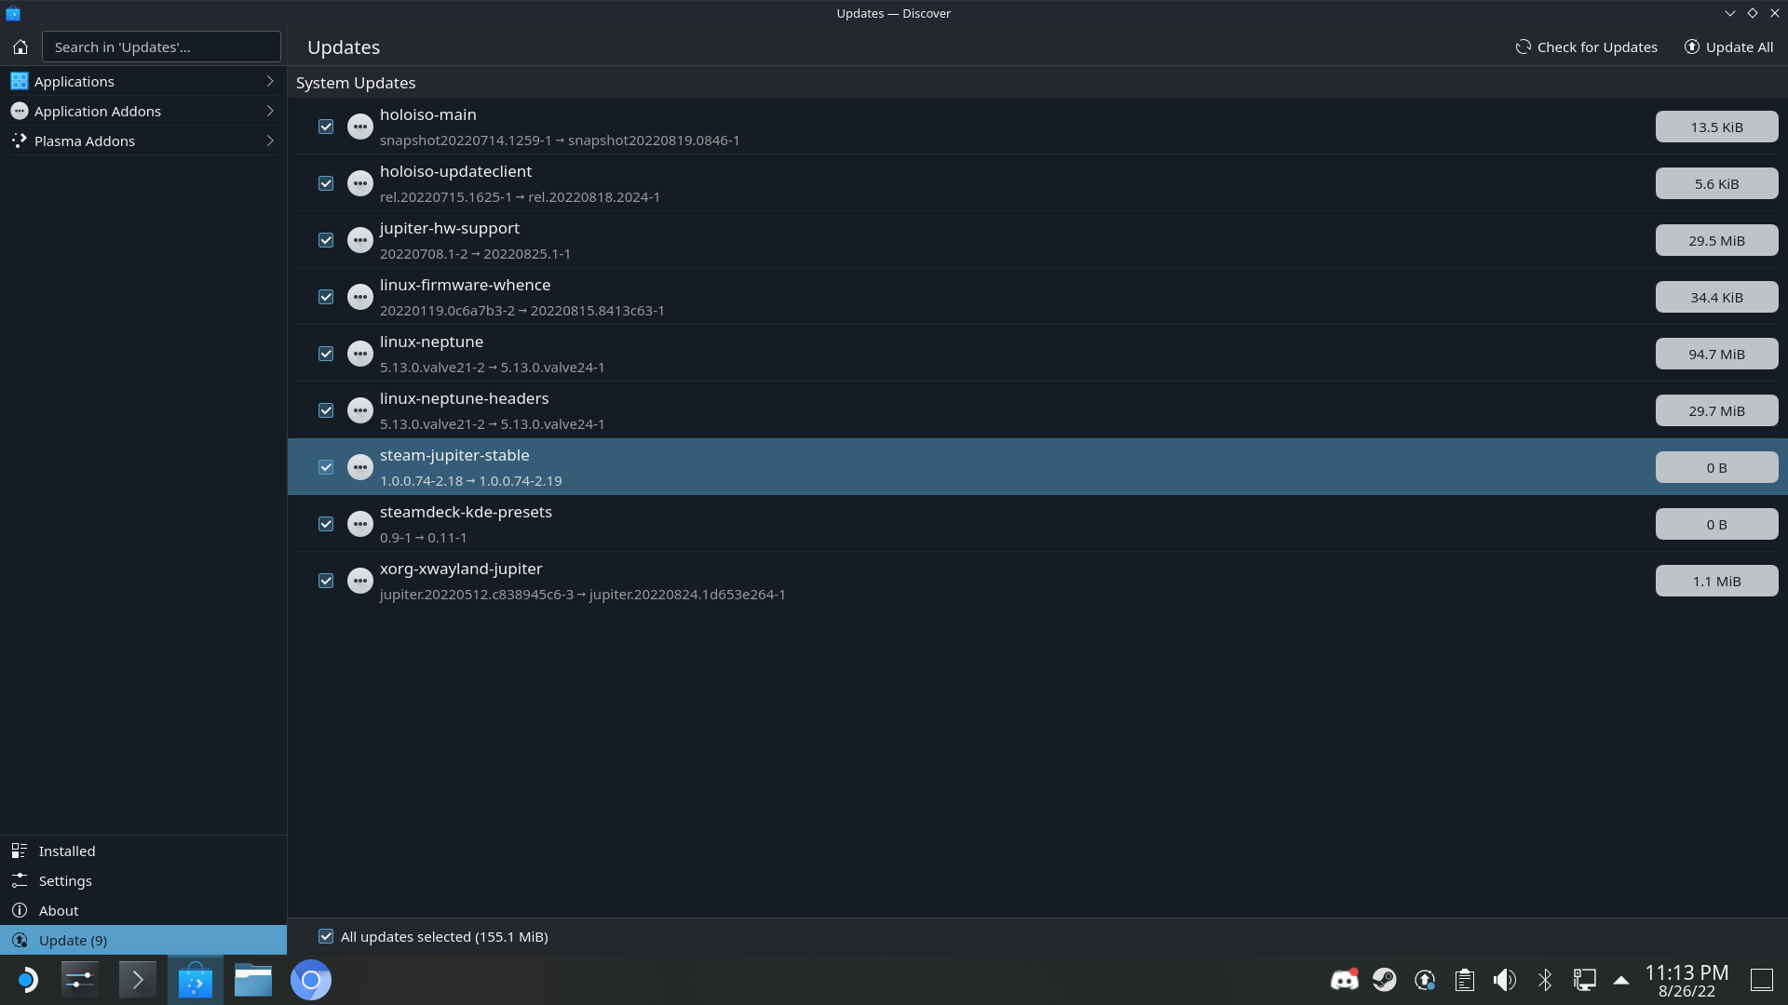Deselect the holoiso-main update
This screenshot has height=1005, width=1788.
point(325,126)
